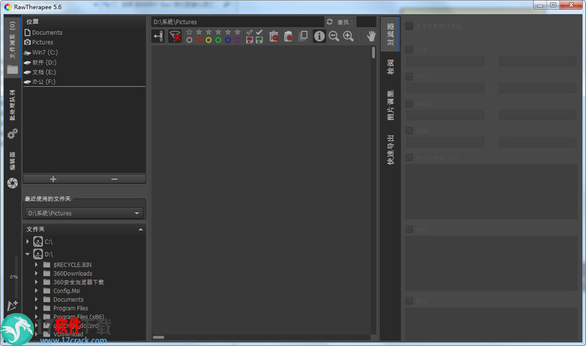Viewport: 586px width, 346px height.
Task: Expand the Config.Msi folder node
Action: (36, 291)
